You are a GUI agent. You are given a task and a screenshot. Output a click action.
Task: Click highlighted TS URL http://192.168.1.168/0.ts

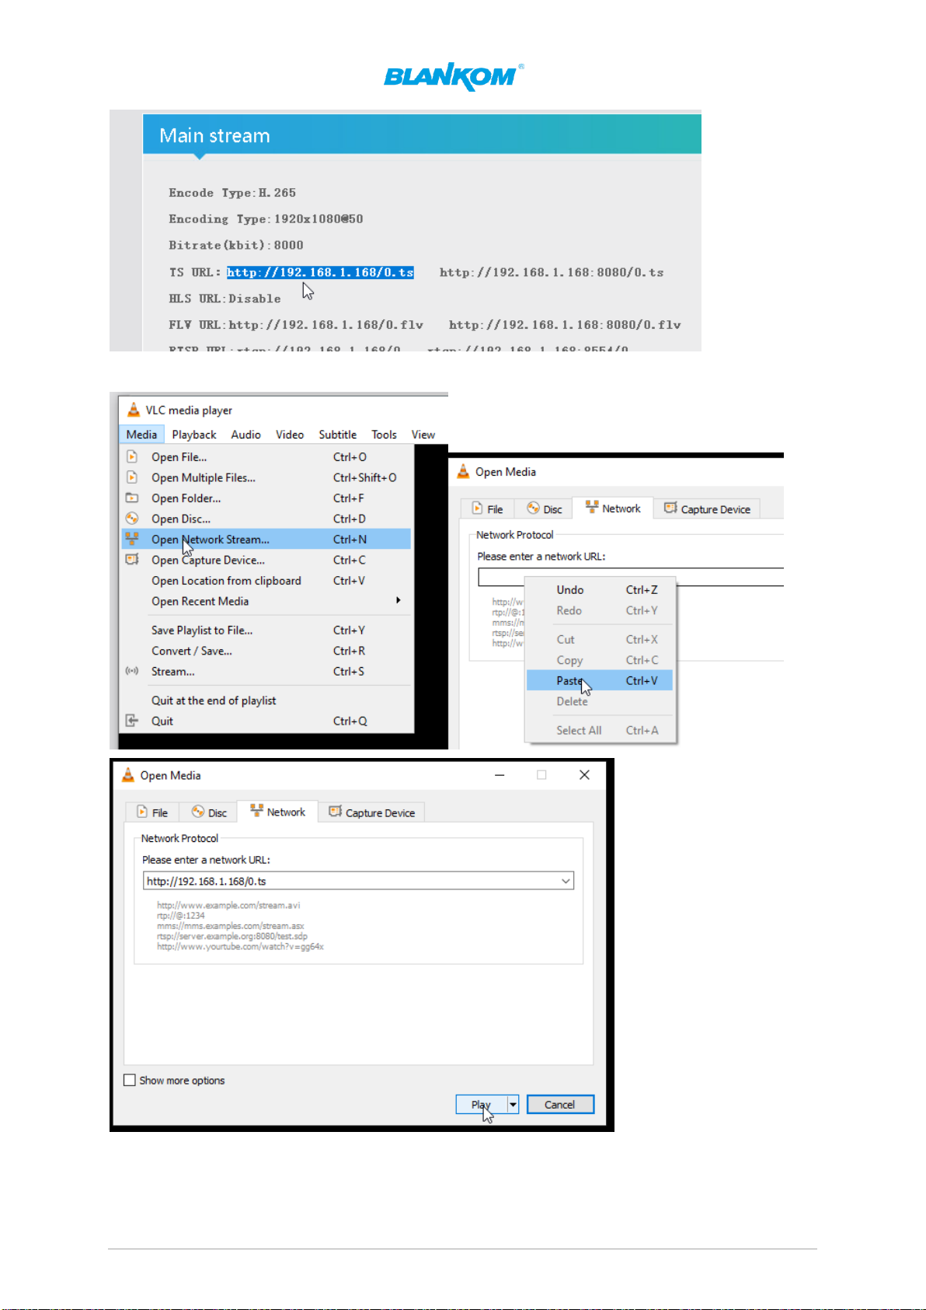click(320, 272)
